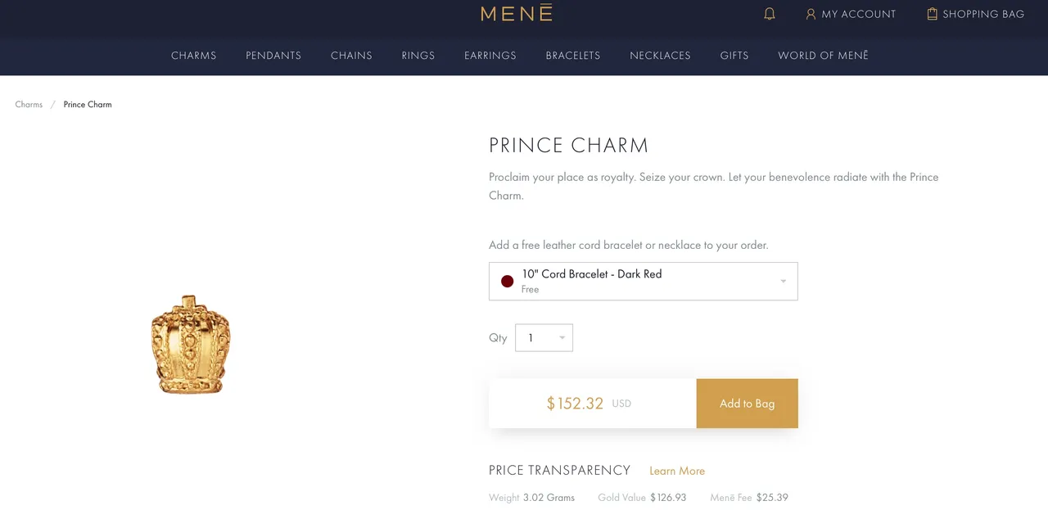View the gold crown product image
Viewport: 1048px width, 510px height.
191,345
